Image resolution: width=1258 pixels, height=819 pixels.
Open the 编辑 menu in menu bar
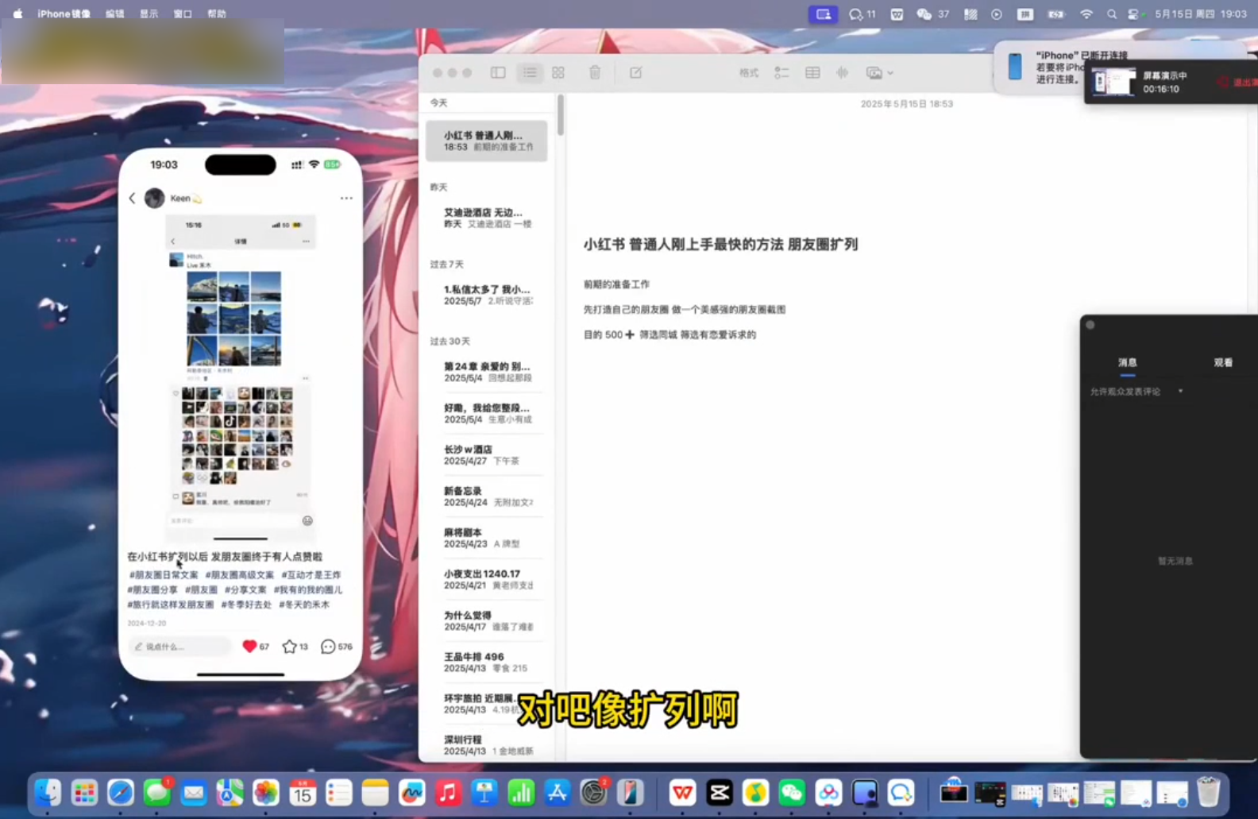point(115,14)
